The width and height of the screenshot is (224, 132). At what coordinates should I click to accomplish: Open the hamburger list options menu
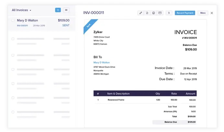point(66,10)
